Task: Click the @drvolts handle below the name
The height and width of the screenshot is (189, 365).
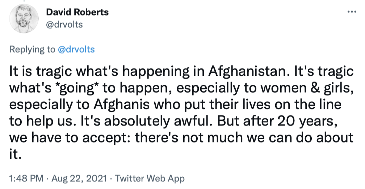Action: click(x=64, y=25)
